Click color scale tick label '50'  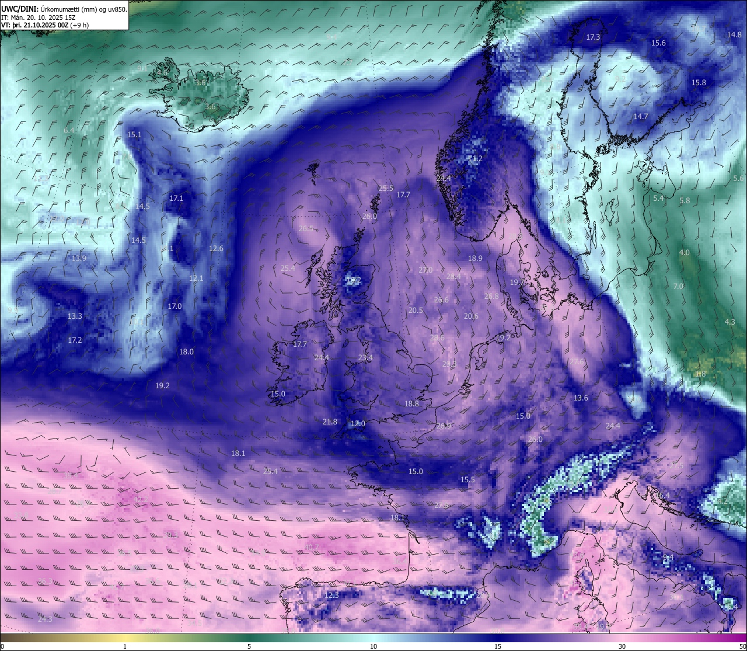click(x=742, y=646)
